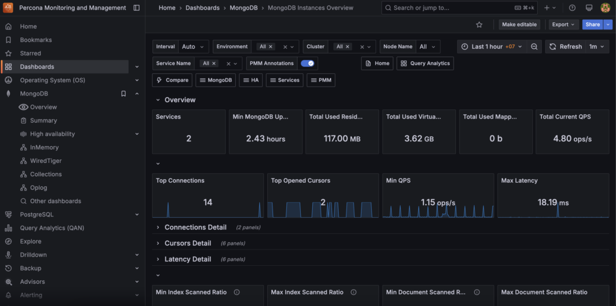Screen dimensions: 616x306
Task: Click the Bookmarks icon in sidebar
Action: 8,40
